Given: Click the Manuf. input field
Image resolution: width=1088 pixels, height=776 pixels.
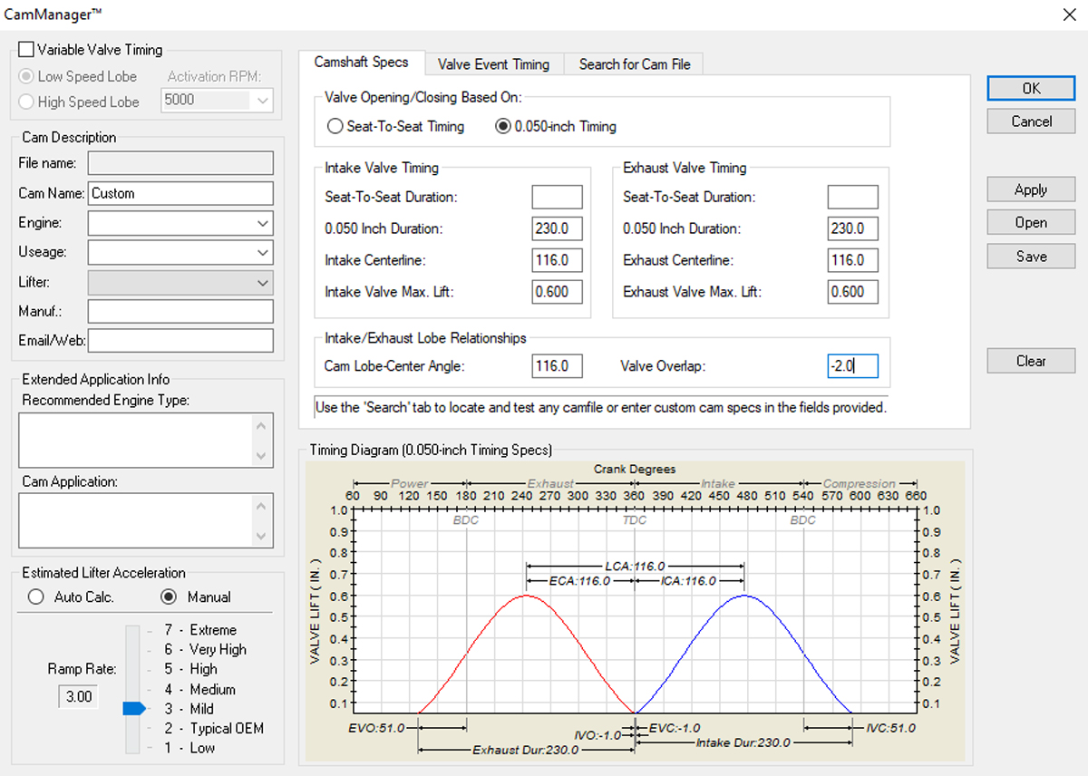Looking at the screenshot, I should click(180, 312).
